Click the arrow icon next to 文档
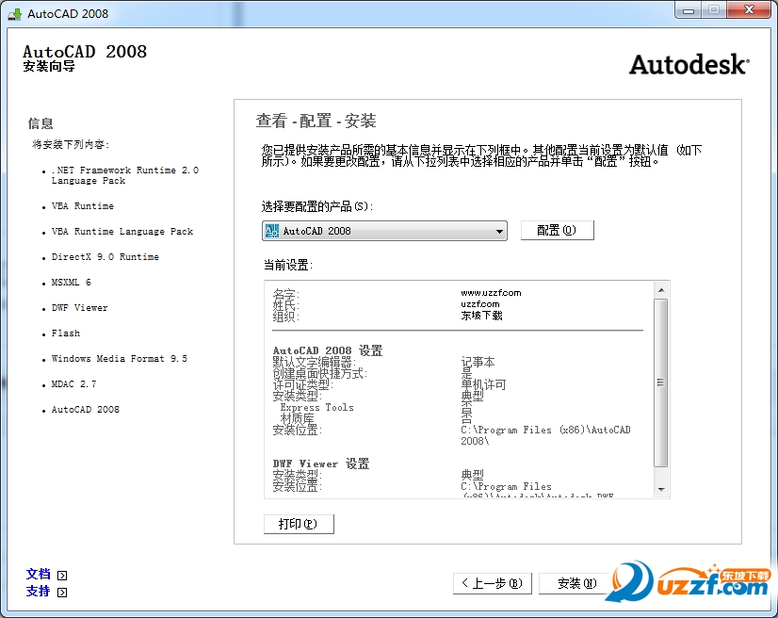 (62, 576)
